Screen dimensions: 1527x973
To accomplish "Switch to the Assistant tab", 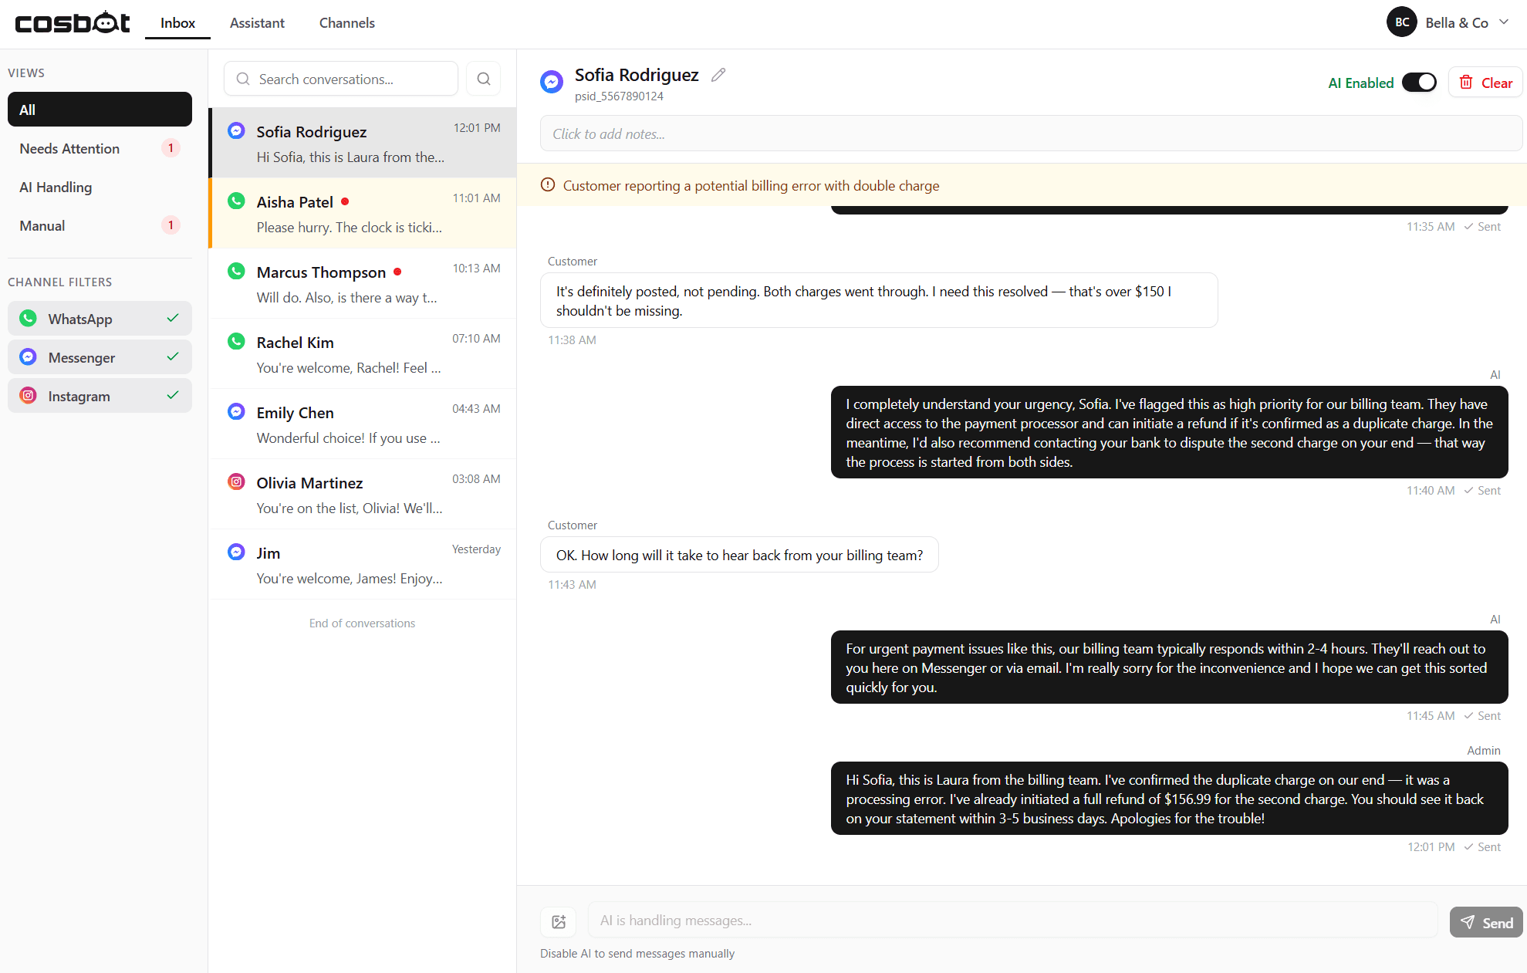I will pos(257,23).
